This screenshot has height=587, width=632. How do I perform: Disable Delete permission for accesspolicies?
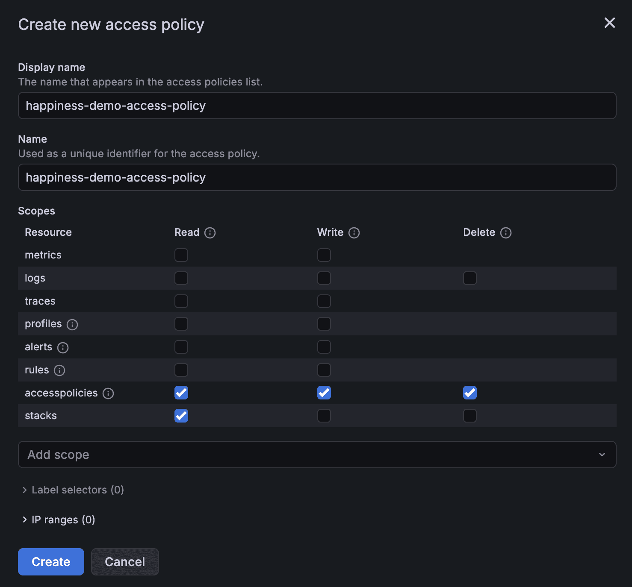pyautogui.click(x=470, y=393)
